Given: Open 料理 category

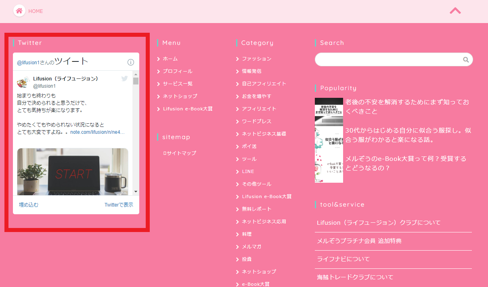Looking at the screenshot, I should pos(247,234).
